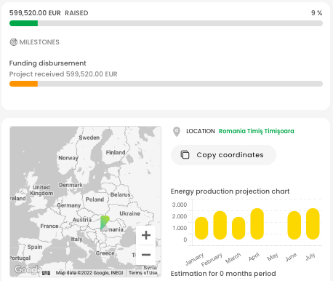Click the map keyboard shortcuts icon
The width and height of the screenshot is (333, 281).
tap(46, 273)
